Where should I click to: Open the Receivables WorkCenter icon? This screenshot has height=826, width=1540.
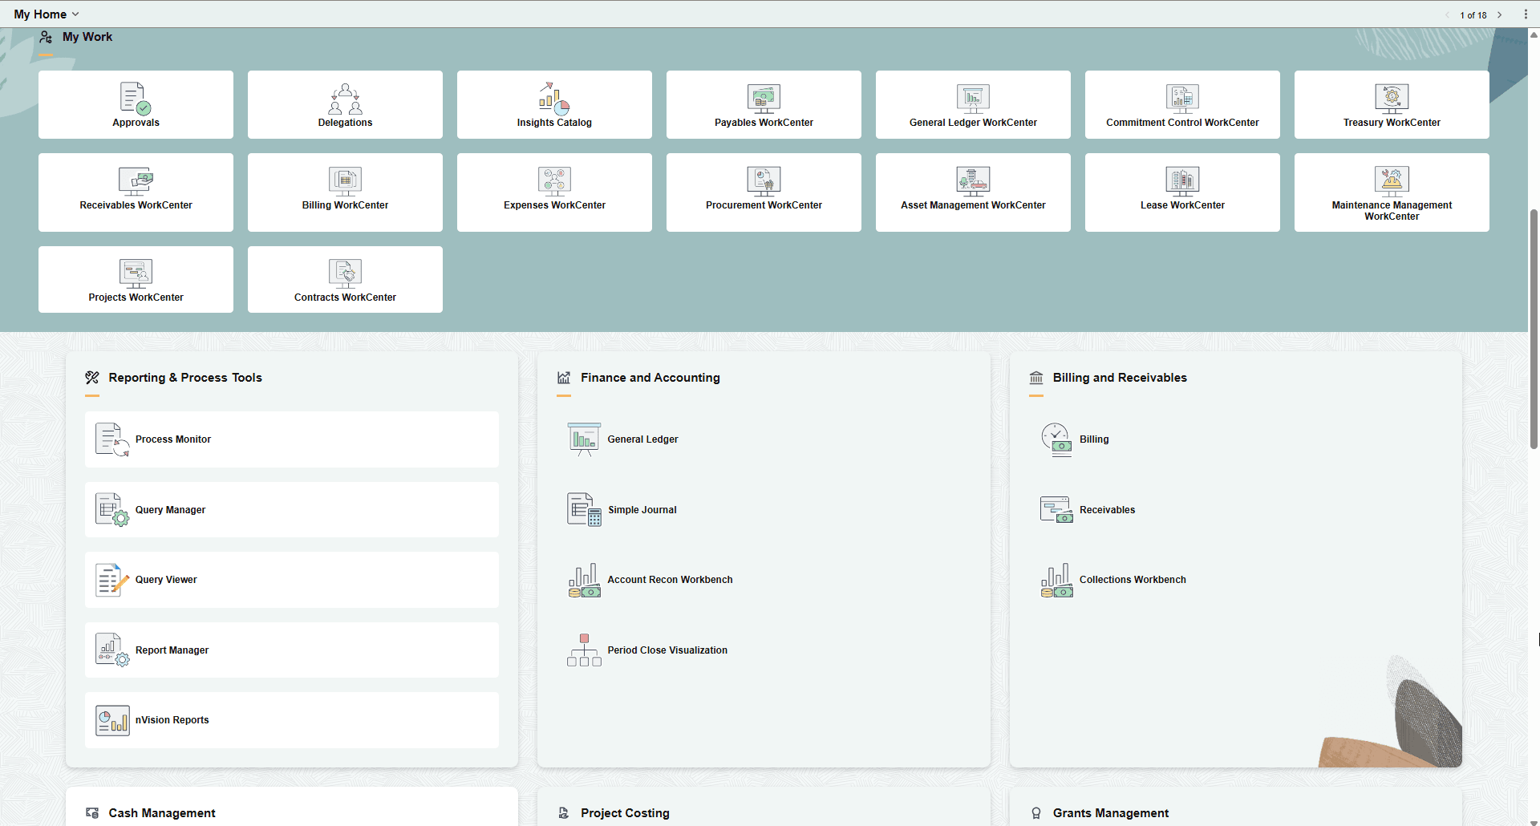point(136,181)
